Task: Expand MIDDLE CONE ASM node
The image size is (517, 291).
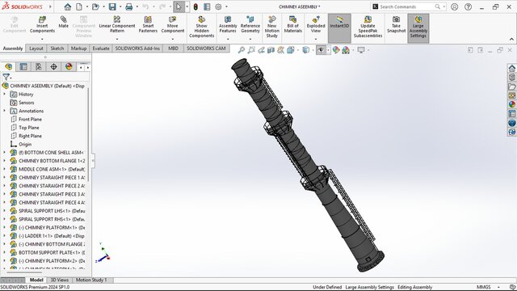Action: [x=4, y=169]
